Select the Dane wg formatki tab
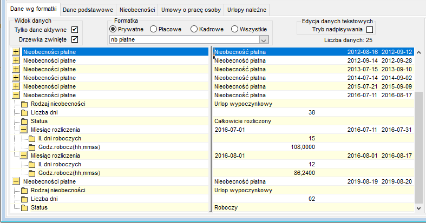The width and height of the screenshot is (426, 223). coord(33,9)
